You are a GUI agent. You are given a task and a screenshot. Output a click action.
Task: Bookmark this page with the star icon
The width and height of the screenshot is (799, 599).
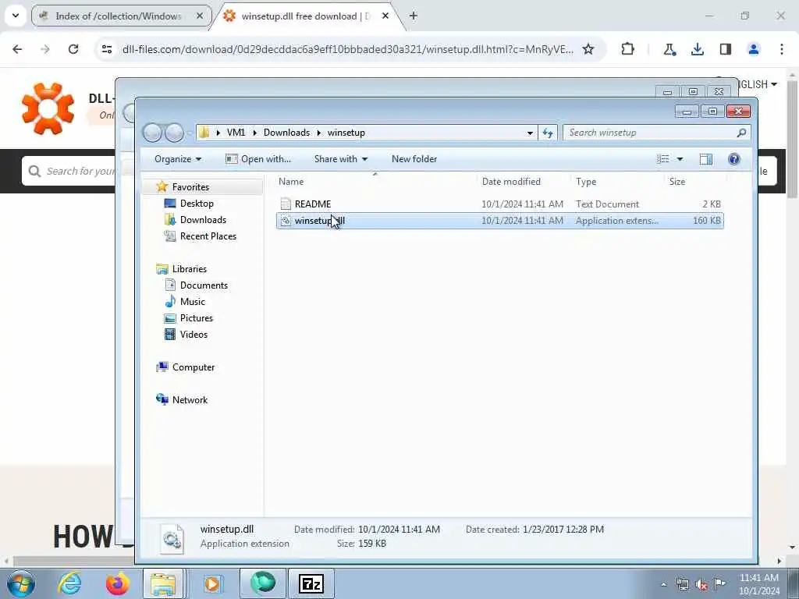tap(588, 49)
